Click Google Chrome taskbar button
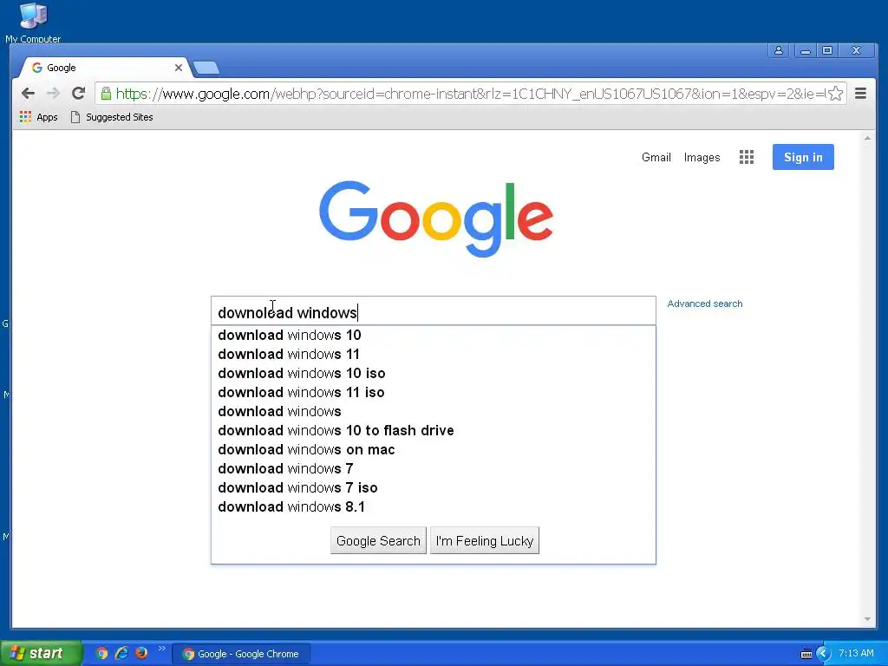The width and height of the screenshot is (888, 666). (241, 654)
